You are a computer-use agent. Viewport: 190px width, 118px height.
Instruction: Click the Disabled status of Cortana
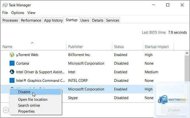click(x=121, y=63)
